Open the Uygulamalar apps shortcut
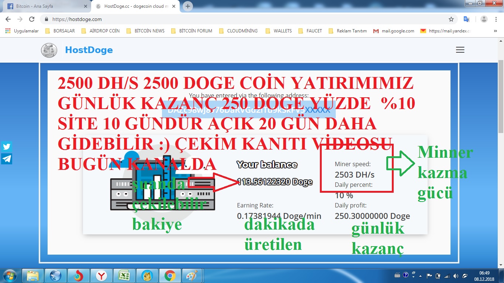504x283 pixels. pos(22,31)
